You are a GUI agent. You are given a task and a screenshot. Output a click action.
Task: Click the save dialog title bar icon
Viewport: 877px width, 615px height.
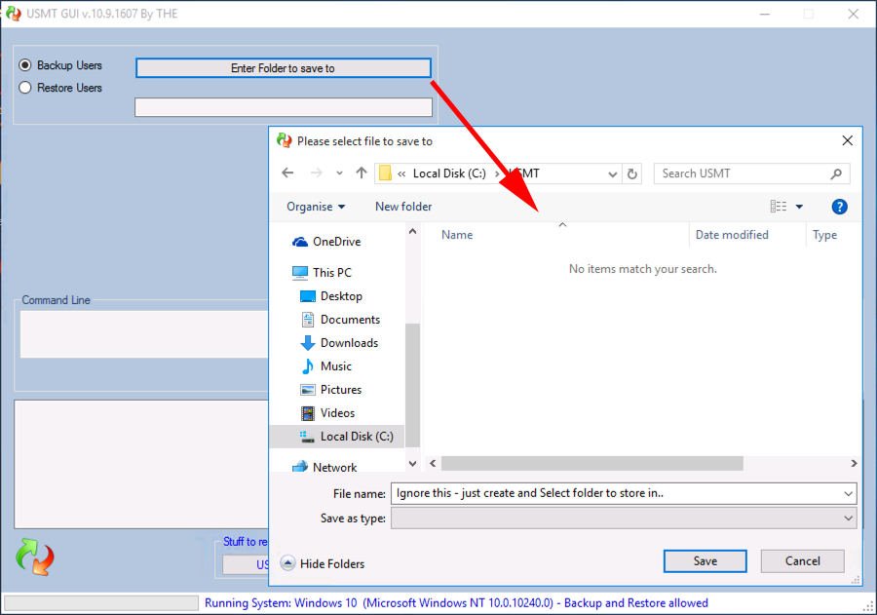[x=285, y=140]
